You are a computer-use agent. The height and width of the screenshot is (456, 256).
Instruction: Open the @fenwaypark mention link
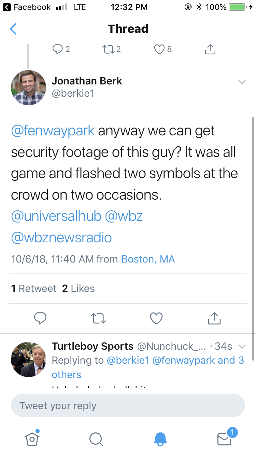click(53, 131)
